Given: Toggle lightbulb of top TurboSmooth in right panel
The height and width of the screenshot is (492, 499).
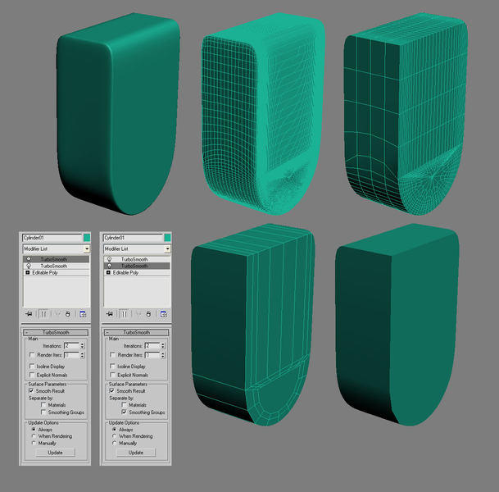Looking at the screenshot, I should point(110,259).
